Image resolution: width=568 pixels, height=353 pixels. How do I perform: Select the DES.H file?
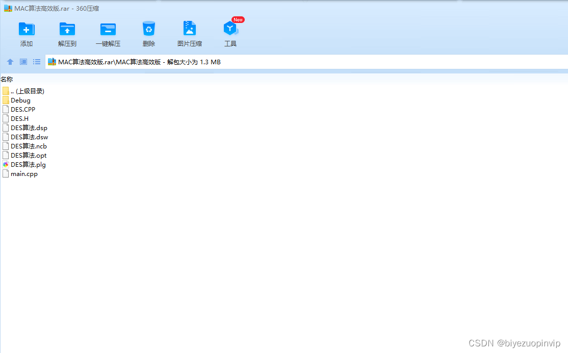click(x=16, y=118)
